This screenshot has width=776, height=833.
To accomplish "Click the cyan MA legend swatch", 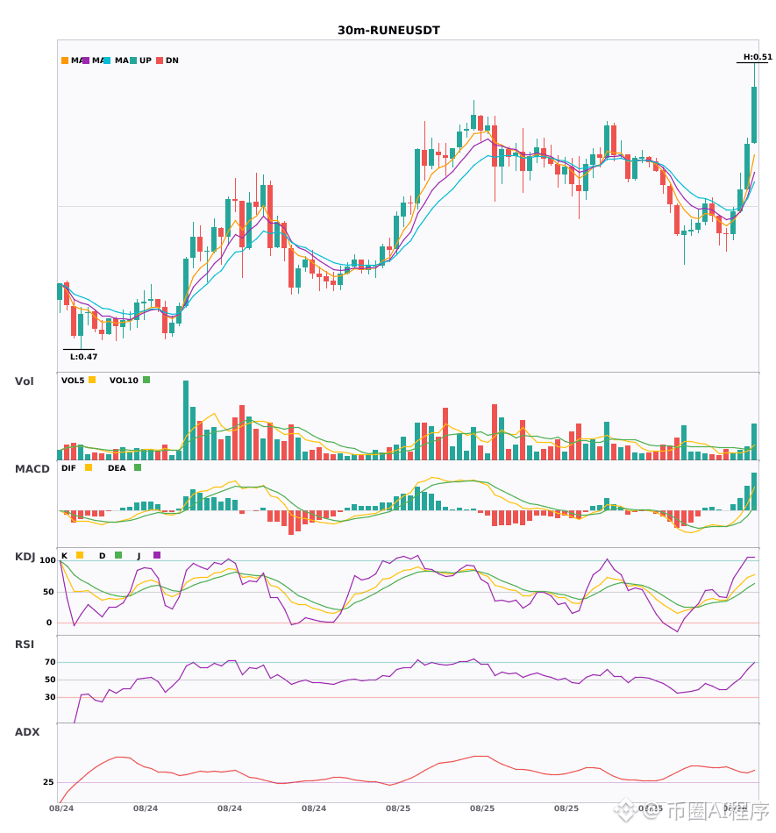I will (107, 61).
